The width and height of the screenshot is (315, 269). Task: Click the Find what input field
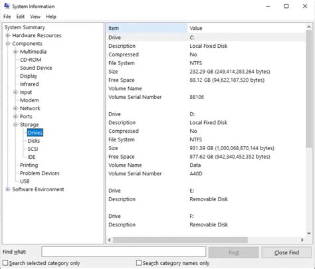(x=124, y=252)
